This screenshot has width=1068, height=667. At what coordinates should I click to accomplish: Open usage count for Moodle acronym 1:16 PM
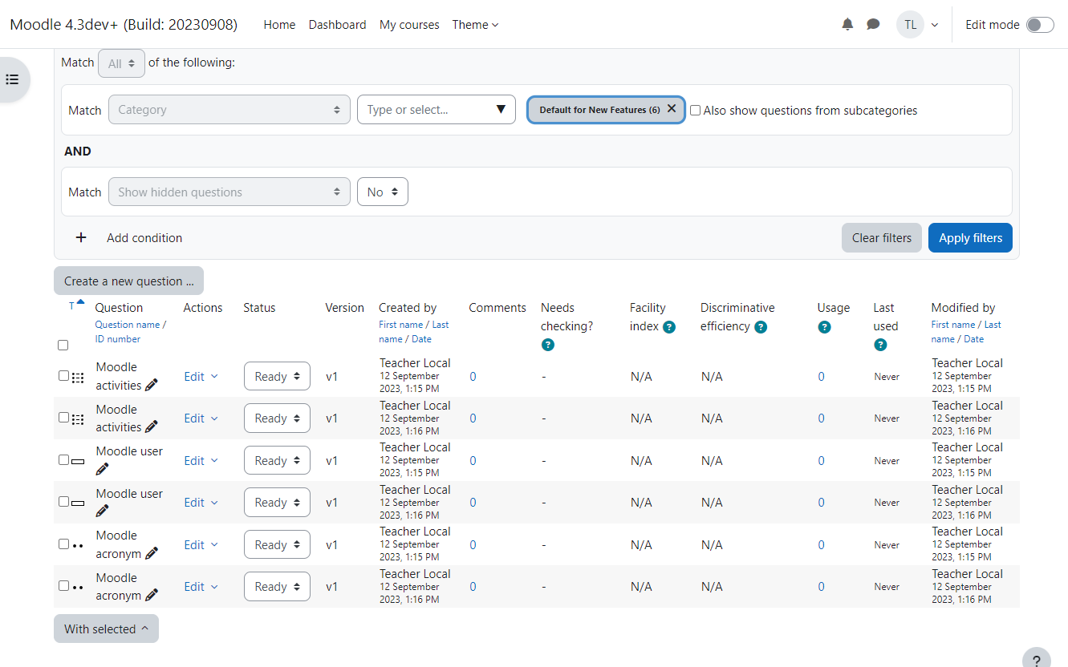[821, 587]
